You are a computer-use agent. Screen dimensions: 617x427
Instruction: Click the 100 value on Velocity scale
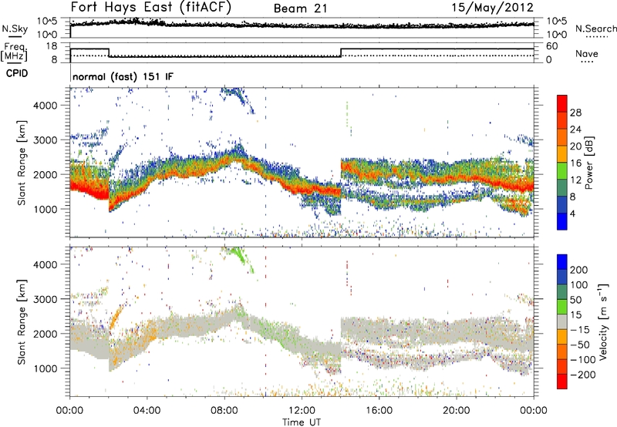pos(579,284)
